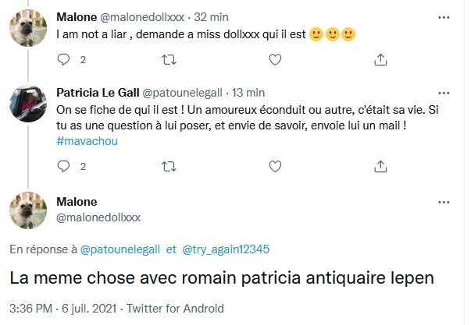Like Malone's 'I am not a liar' tweet
The height and width of the screenshot is (325, 471).
pyautogui.click(x=274, y=59)
